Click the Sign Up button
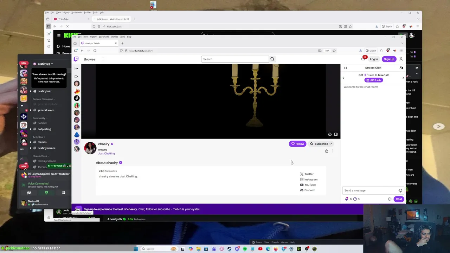Viewport: 450px width, 253px height. point(389,59)
